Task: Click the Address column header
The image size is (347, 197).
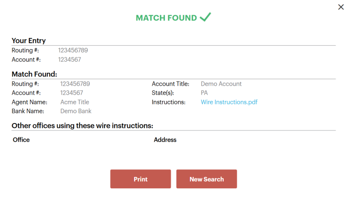Action: [x=165, y=140]
